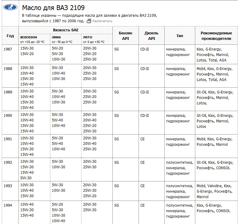Click the Бензин API column header

pyautogui.click(x=126, y=36)
